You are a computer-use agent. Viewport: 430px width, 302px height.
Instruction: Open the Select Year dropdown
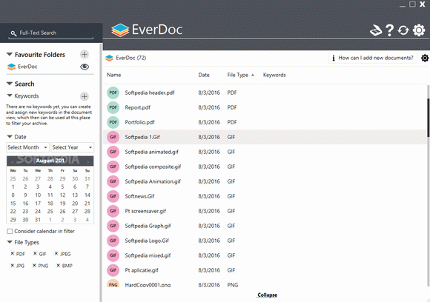(x=73, y=147)
